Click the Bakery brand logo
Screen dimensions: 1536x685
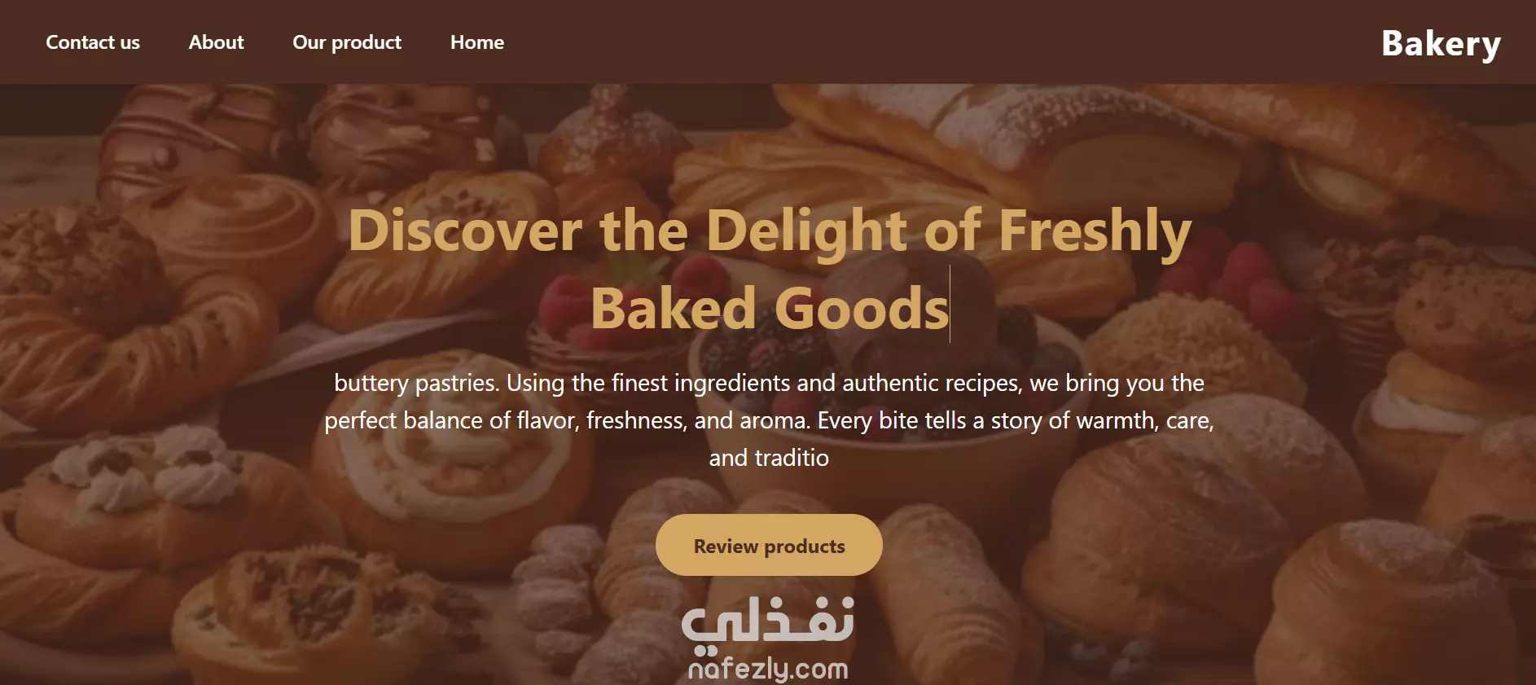1441,44
